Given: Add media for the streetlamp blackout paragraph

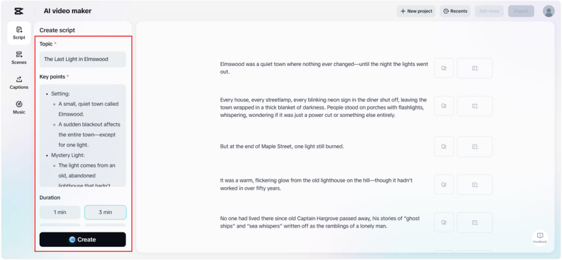Looking at the screenshot, I should [475, 106].
